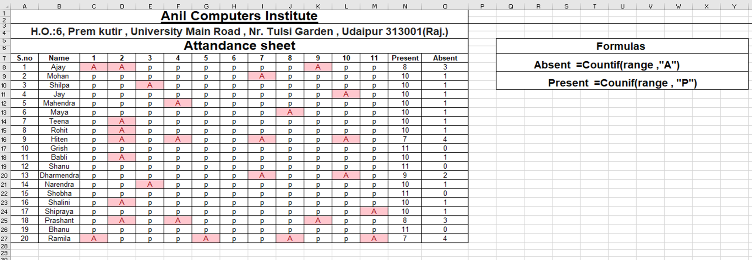This screenshot has height=260, width=752.
Task: Select the column P header
Action: pyautogui.click(x=482, y=6)
